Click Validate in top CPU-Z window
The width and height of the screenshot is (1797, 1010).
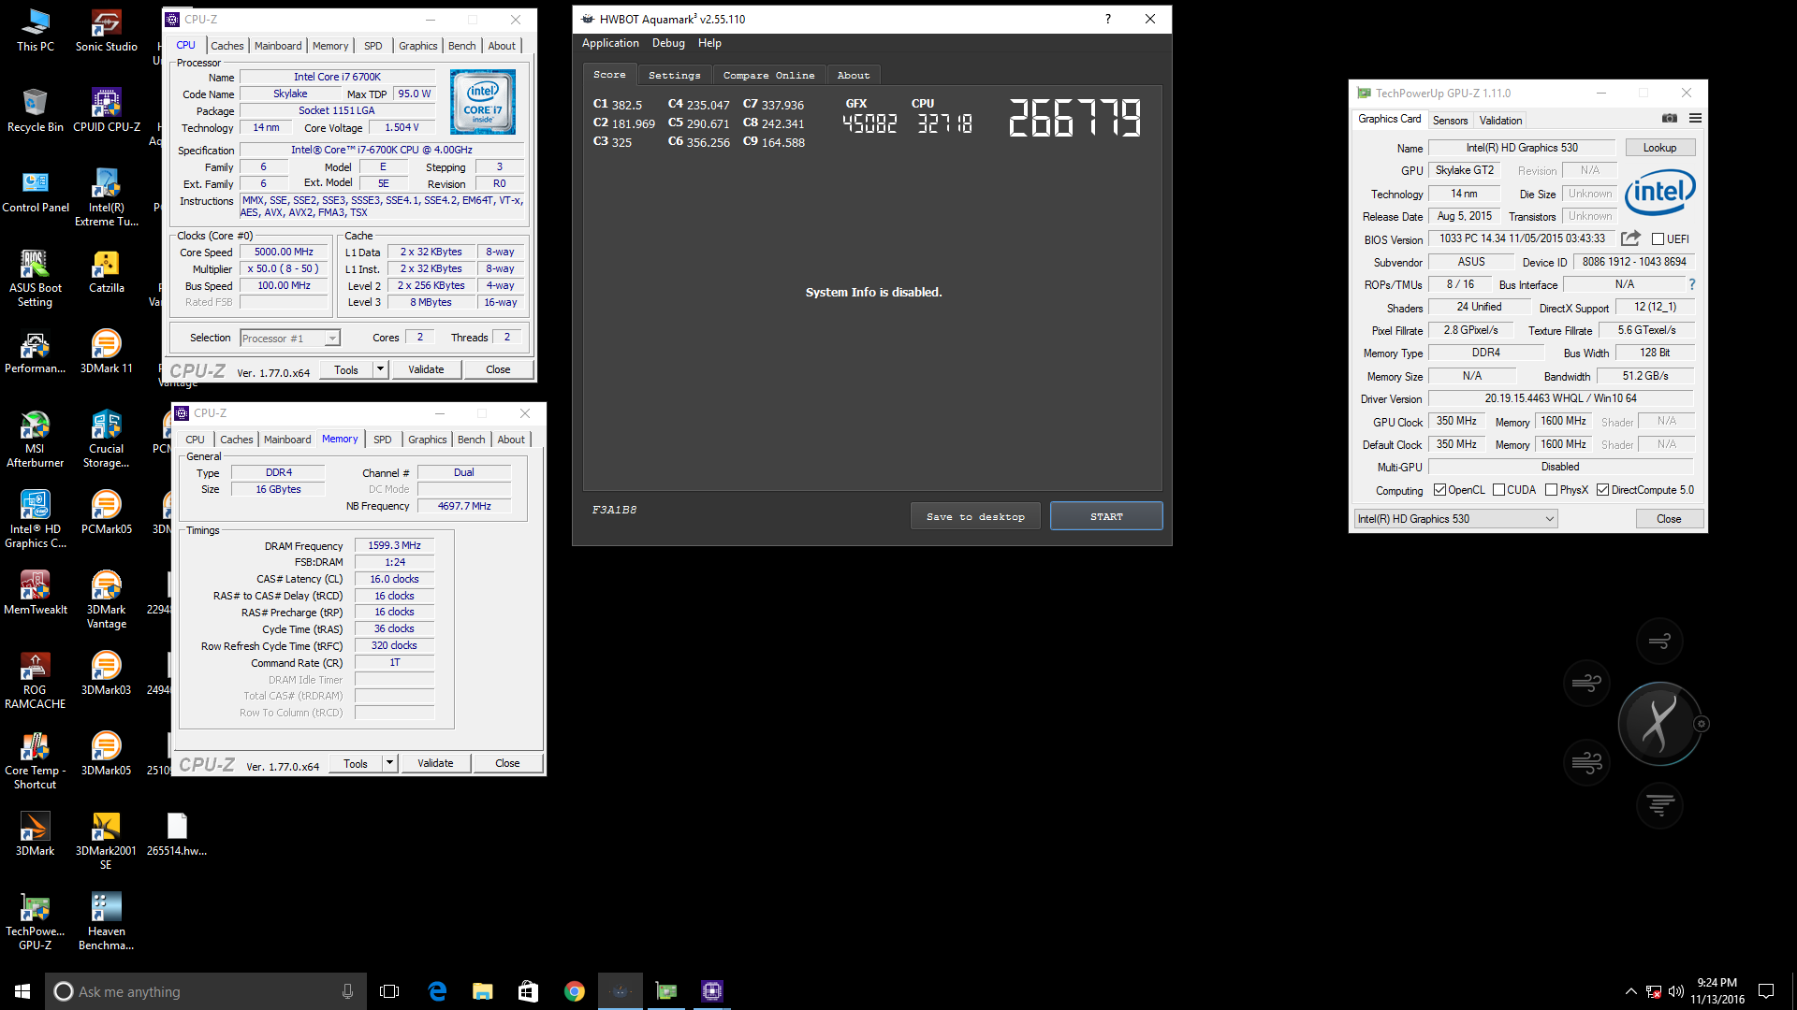426,369
